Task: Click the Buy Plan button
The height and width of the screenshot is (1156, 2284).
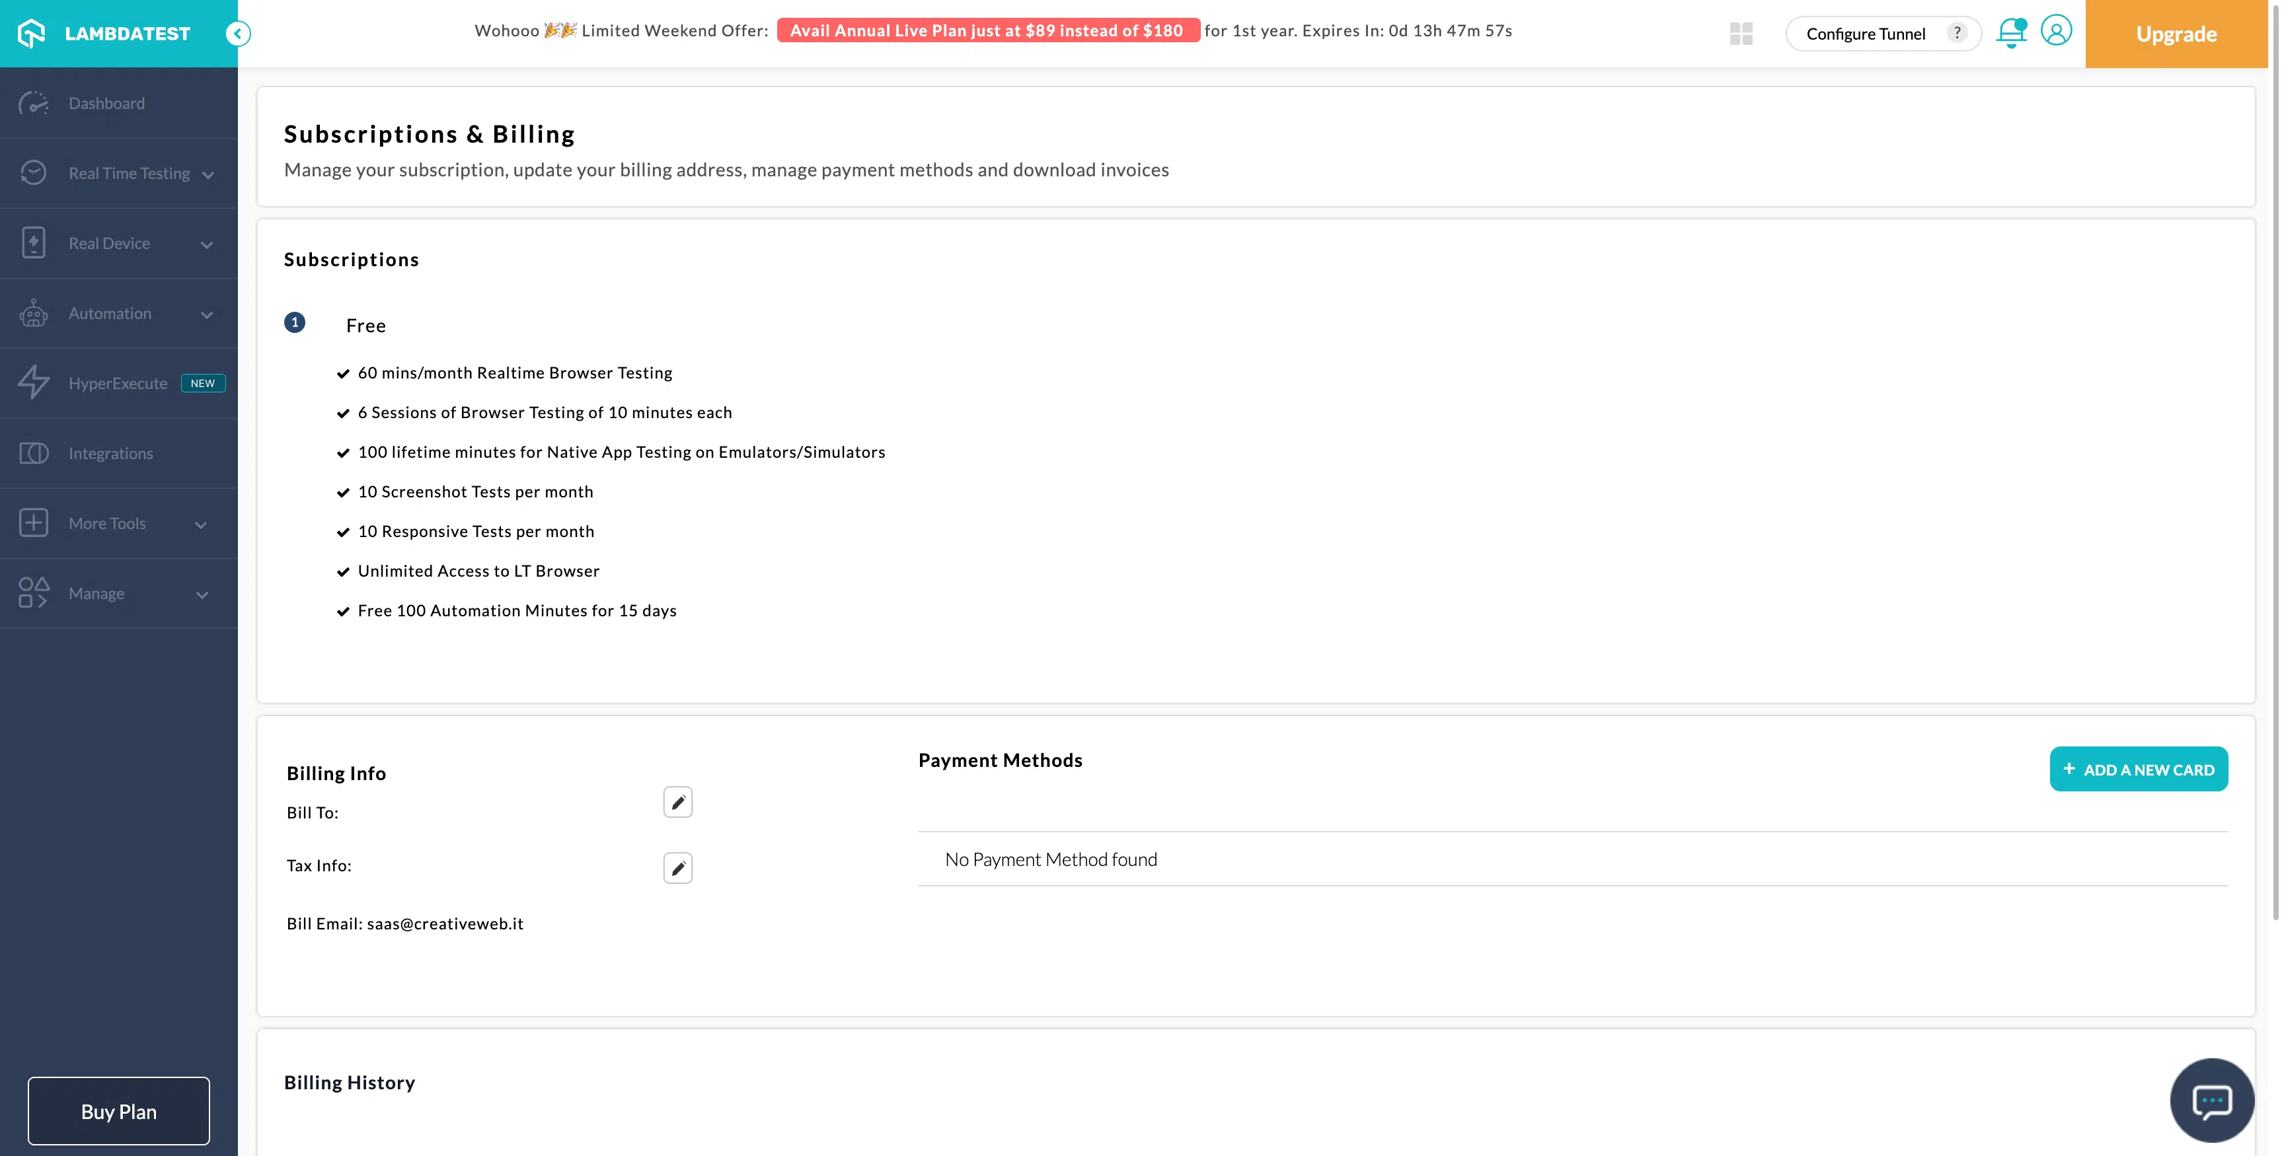Action: [119, 1111]
